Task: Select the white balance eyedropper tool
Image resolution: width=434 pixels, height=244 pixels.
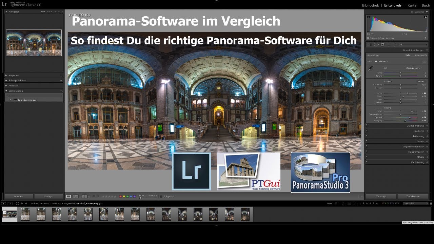Action: (370, 68)
